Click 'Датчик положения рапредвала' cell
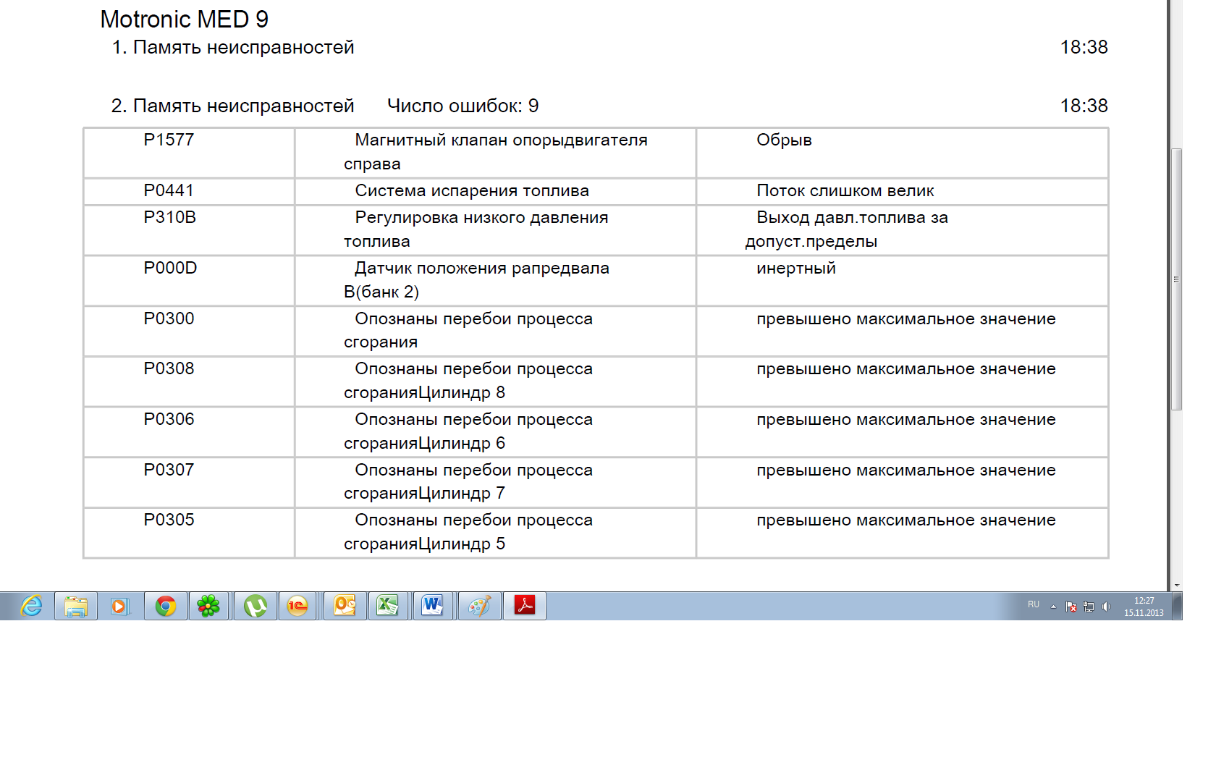Viewport: 1216px width, 760px height. (x=496, y=281)
